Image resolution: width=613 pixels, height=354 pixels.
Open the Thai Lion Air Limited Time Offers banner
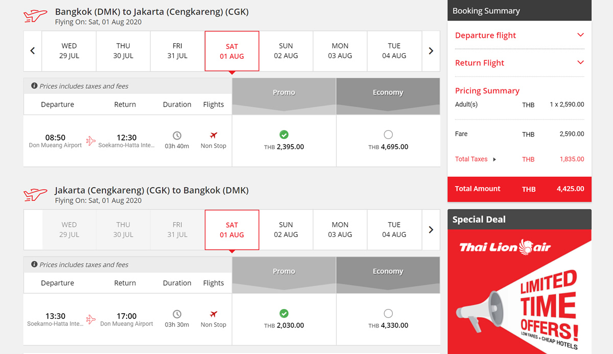520,291
